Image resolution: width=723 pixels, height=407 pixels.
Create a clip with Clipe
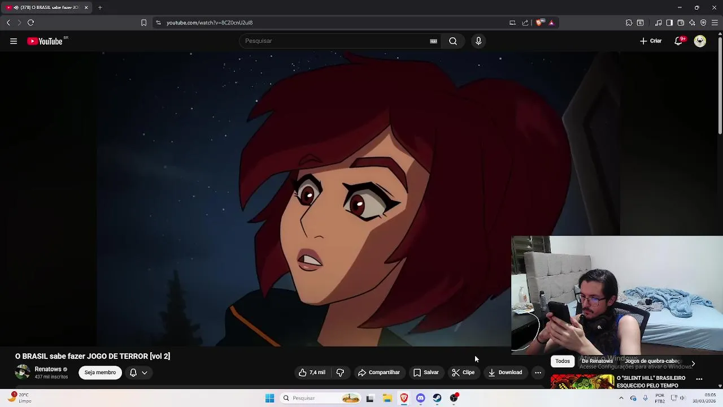click(x=463, y=373)
